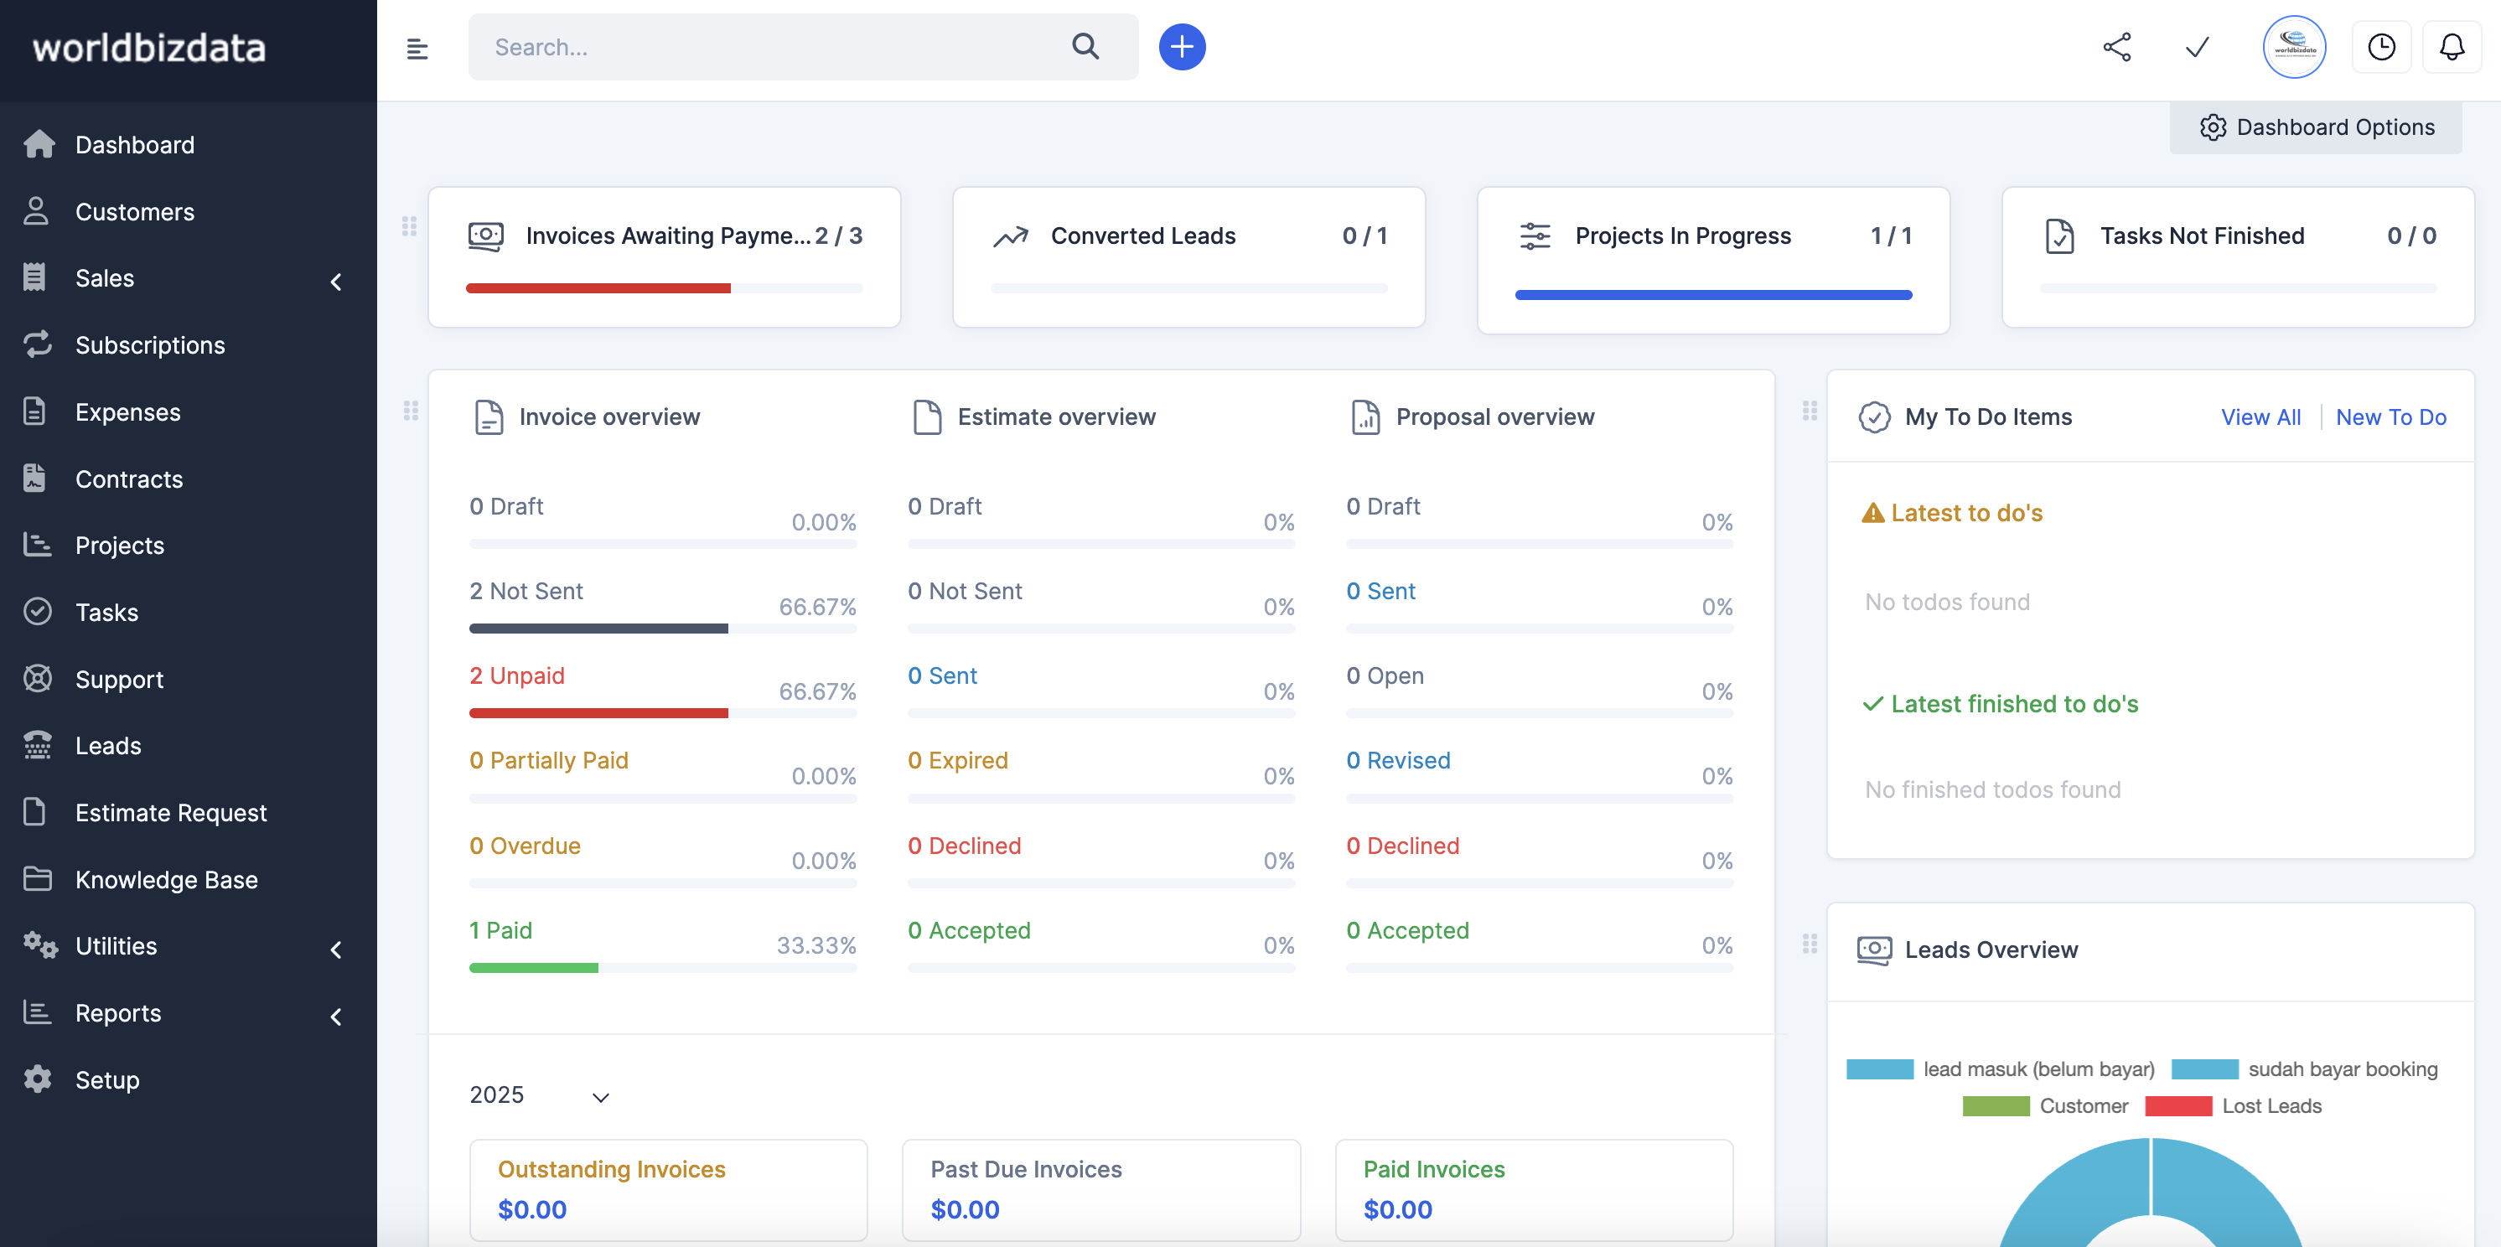Viewport: 2501px width, 1247px height.
Task: Click the Proposal overview chart-file icon
Action: point(1365,417)
